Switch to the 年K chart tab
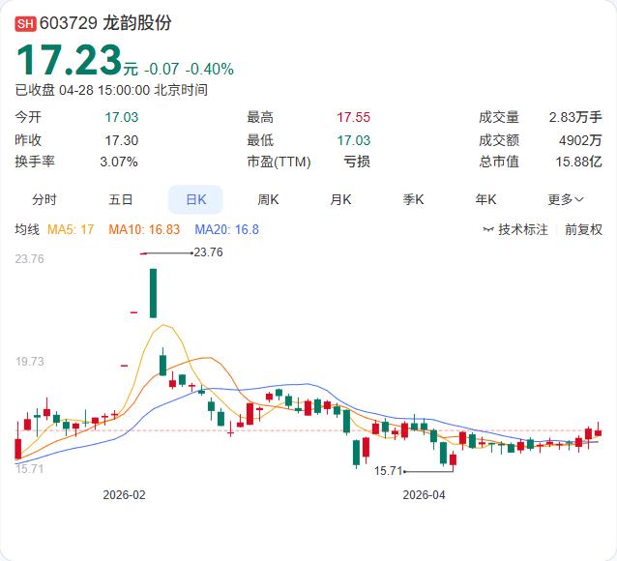Screen dimensions: 617x561 pos(485,199)
